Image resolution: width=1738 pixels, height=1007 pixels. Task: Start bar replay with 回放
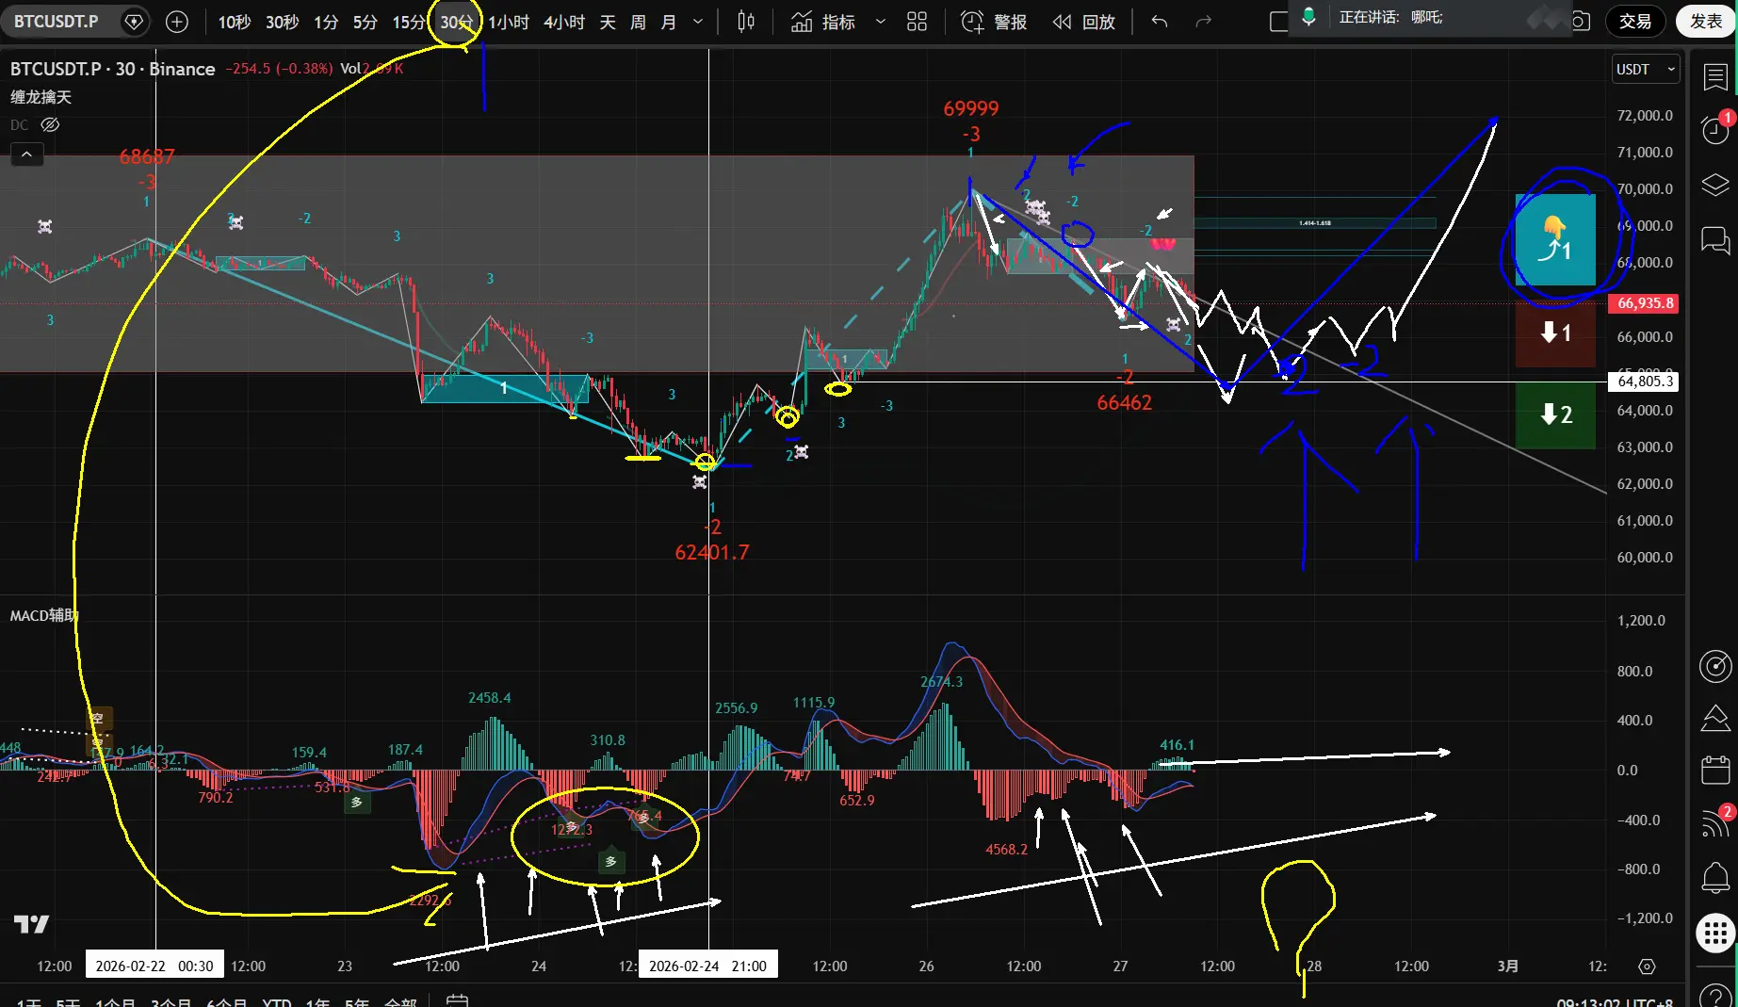[1084, 22]
